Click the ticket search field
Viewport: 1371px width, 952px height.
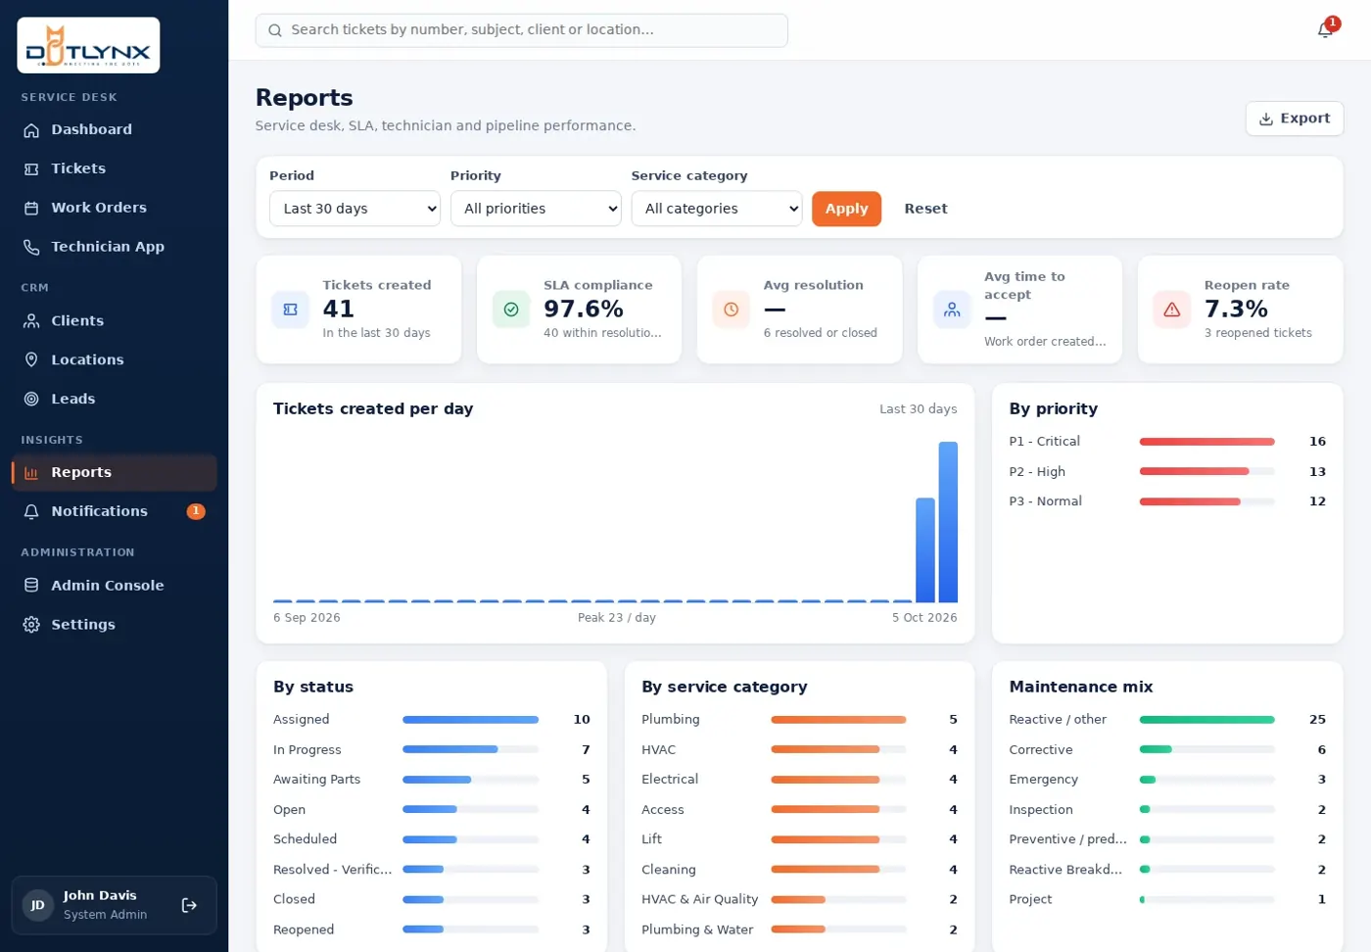point(521,30)
